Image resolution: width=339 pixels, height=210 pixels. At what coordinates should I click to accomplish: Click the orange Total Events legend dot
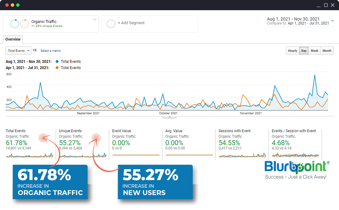coord(57,68)
